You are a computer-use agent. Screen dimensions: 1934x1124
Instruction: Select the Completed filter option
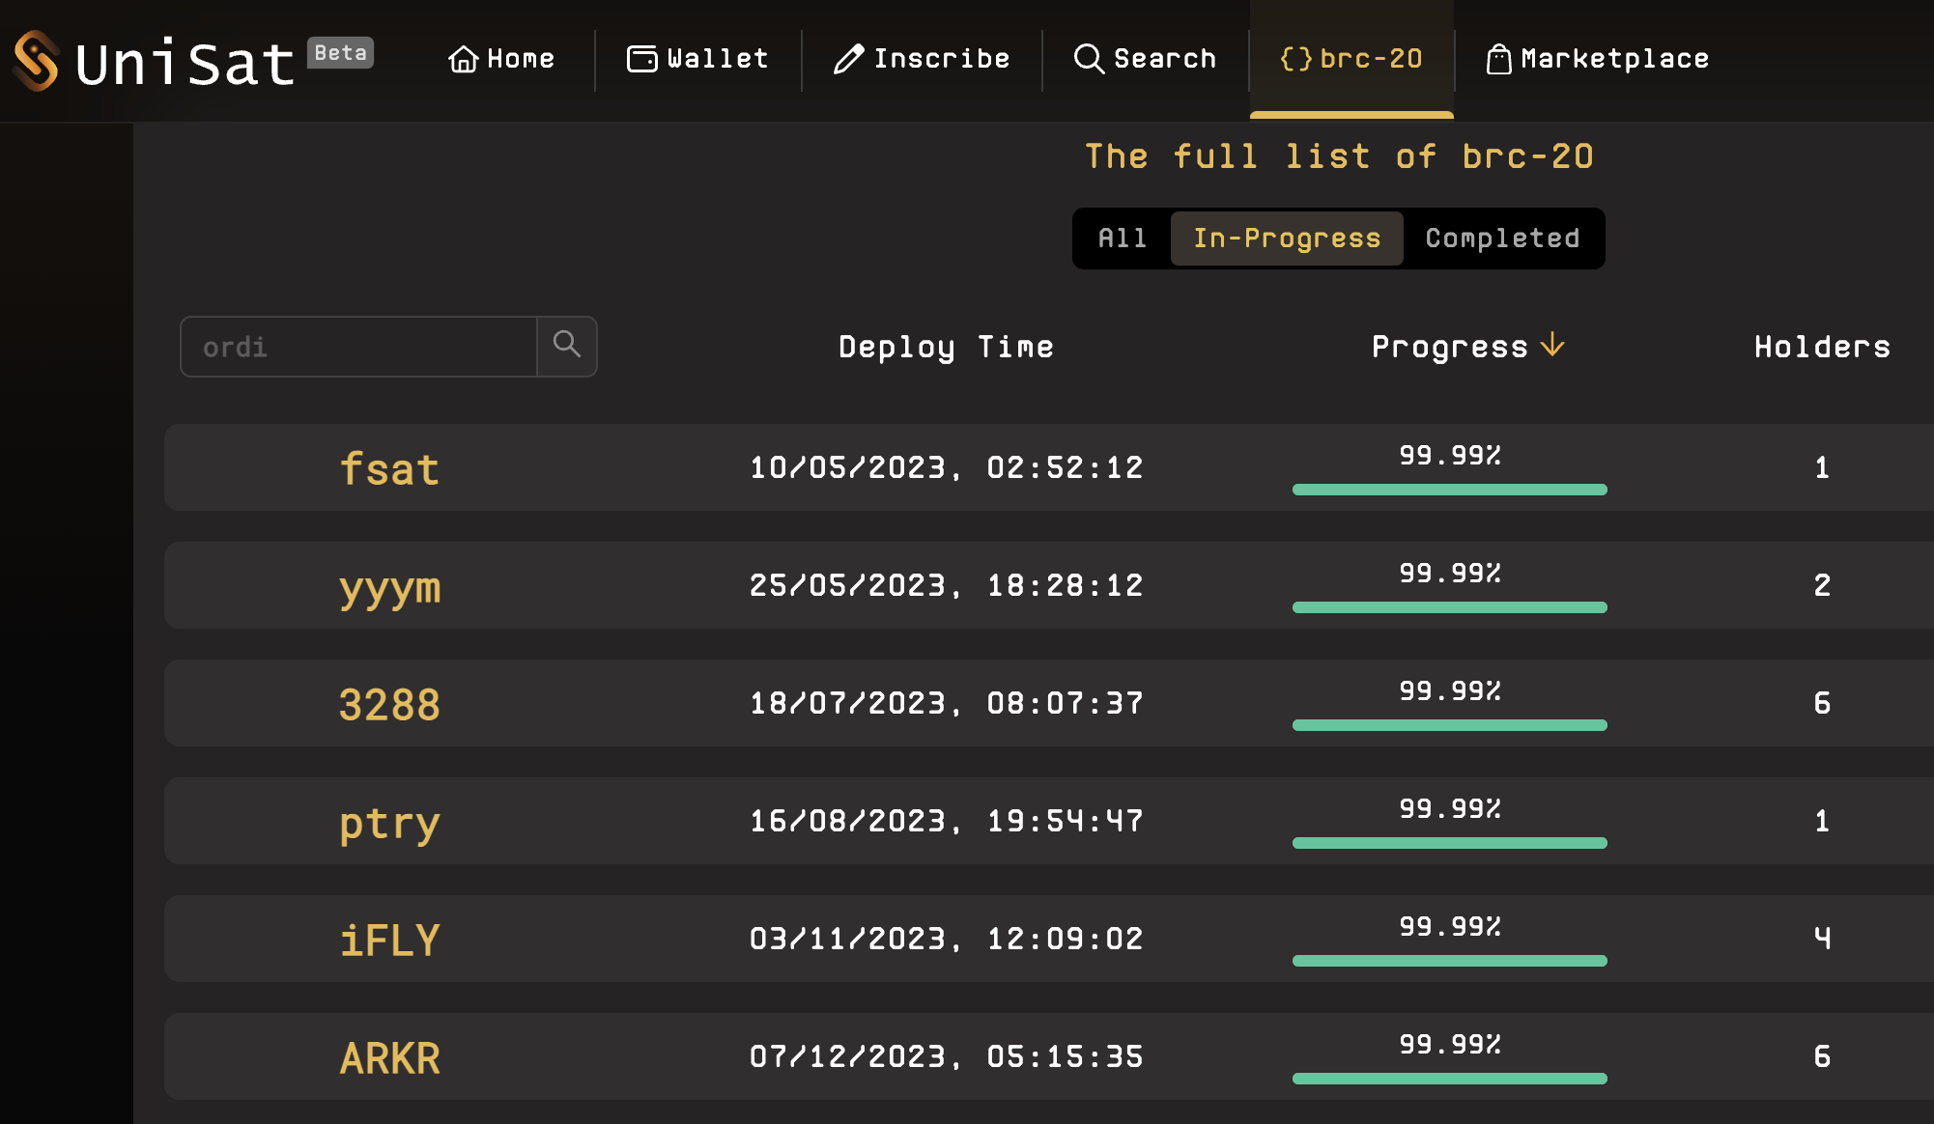pyautogui.click(x=1502, y=239)
